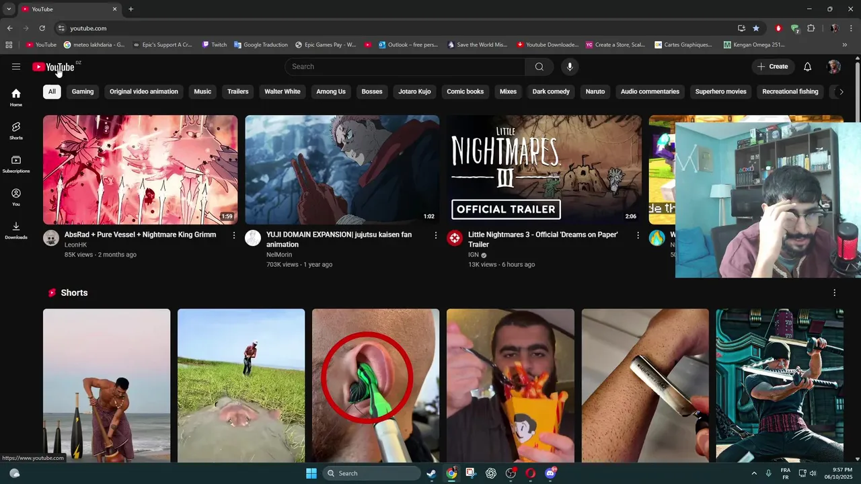Open options for YUJI DOMAIN EXPANSION video
The width and height of the screenshot is (861, 484).
coord(436,235)
